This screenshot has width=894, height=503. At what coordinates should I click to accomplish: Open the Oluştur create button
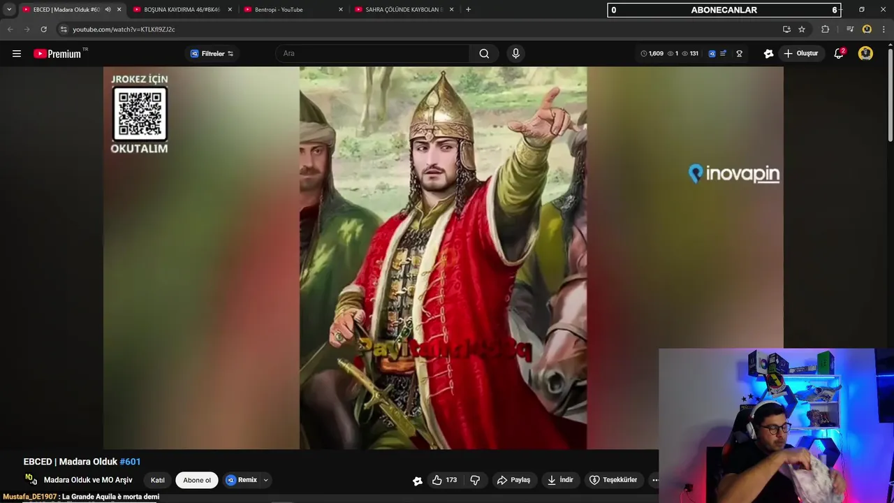(800, 54)
